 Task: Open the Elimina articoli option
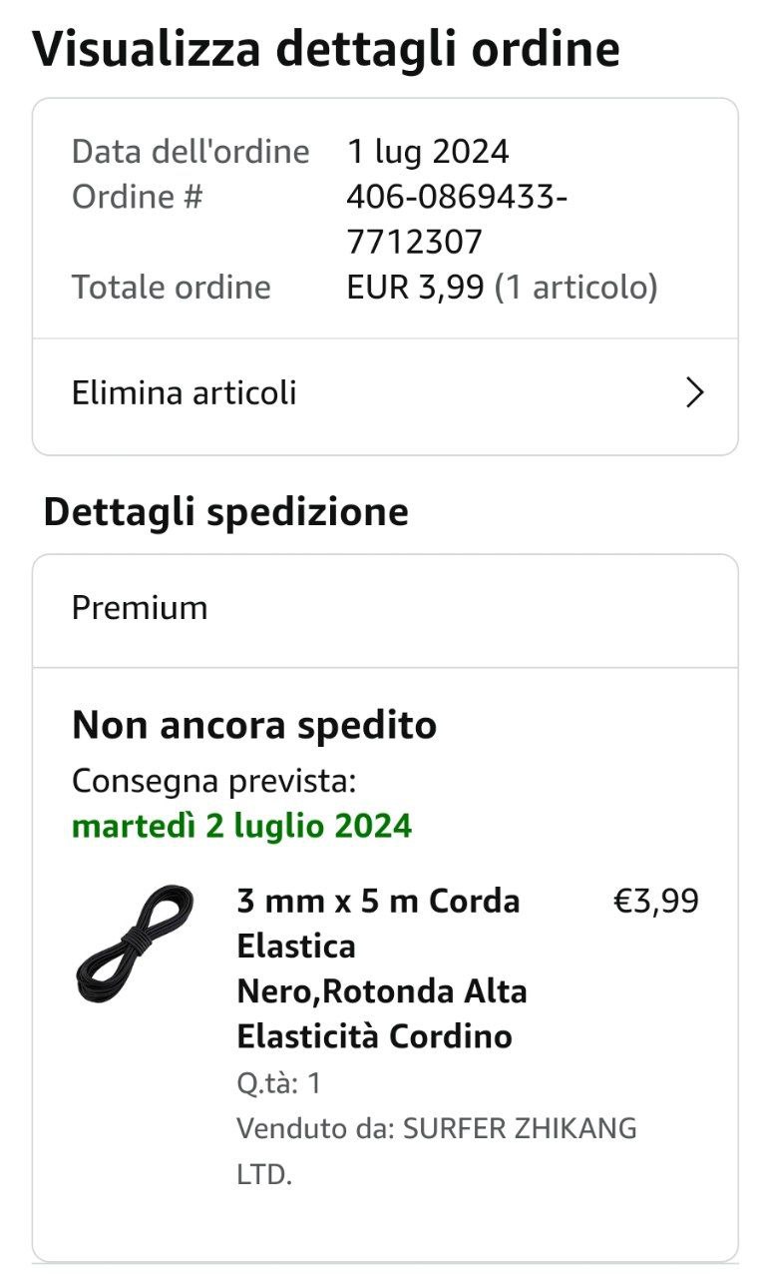coord(185,393)
